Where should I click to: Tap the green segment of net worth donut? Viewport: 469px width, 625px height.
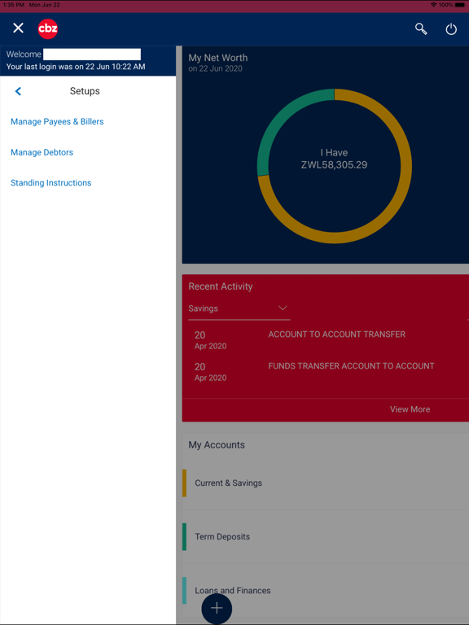[279, 116]
